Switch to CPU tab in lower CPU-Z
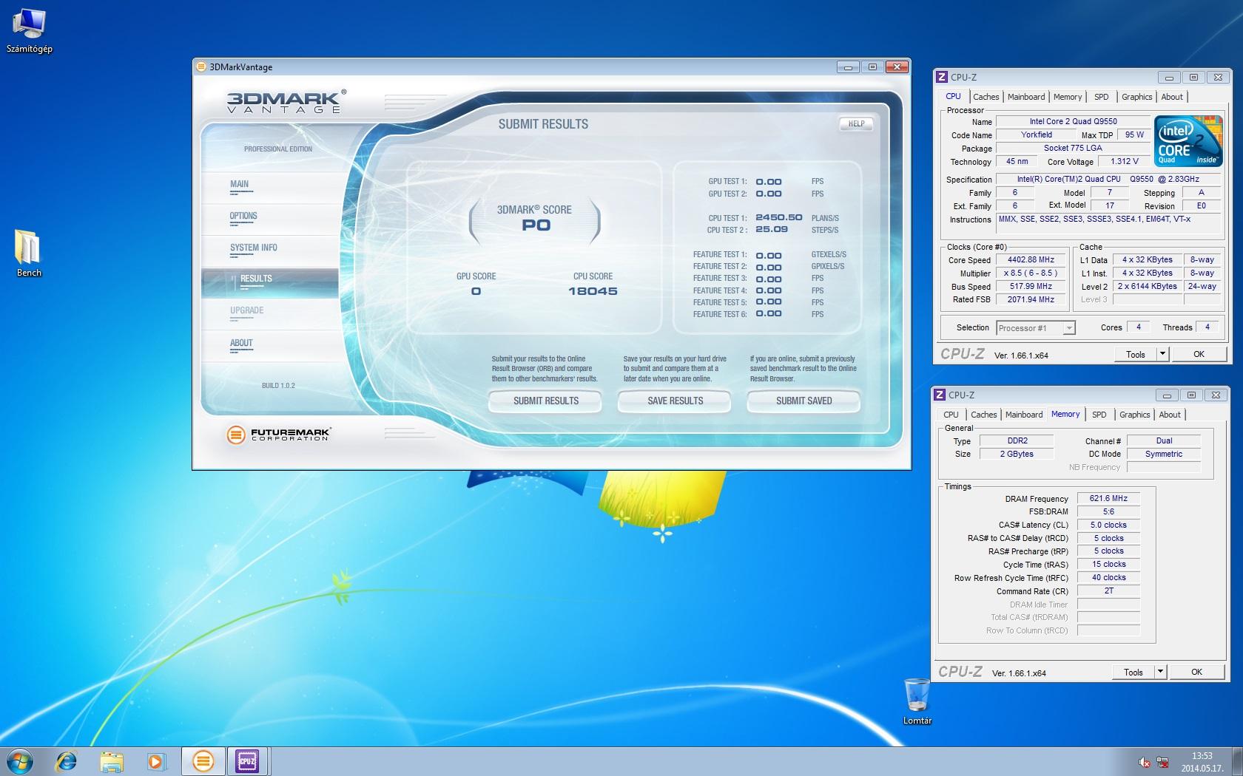Viewport: 1243px width, 776px height. [951, 415]
